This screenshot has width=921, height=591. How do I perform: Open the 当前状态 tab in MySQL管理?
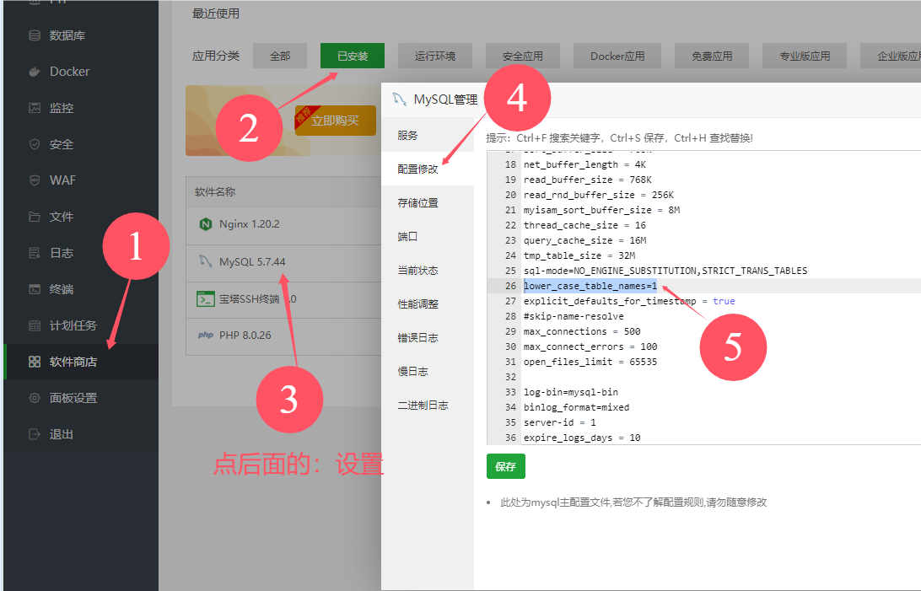coord(428,271)
